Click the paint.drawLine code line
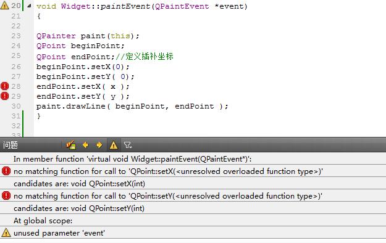This screenshot has width=386, height=243. (x=132, y=107)
